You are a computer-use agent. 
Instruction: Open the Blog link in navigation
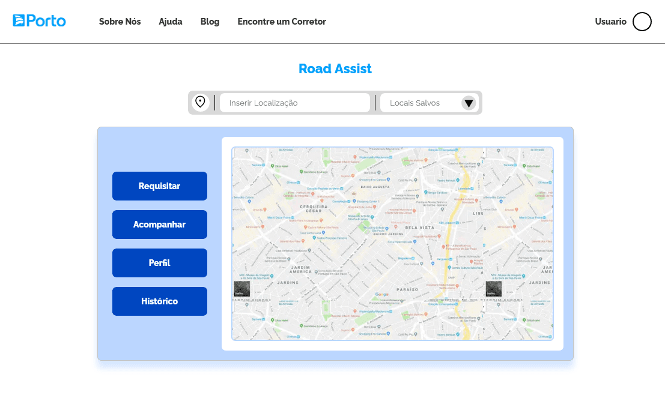[x=210, y=22]
